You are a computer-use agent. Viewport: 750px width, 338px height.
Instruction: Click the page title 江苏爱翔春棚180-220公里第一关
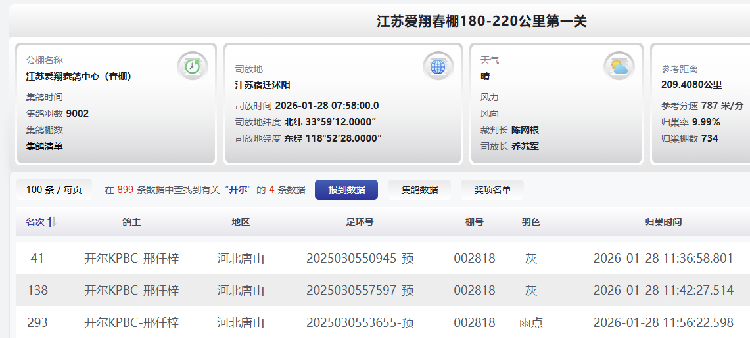(481, 22)
